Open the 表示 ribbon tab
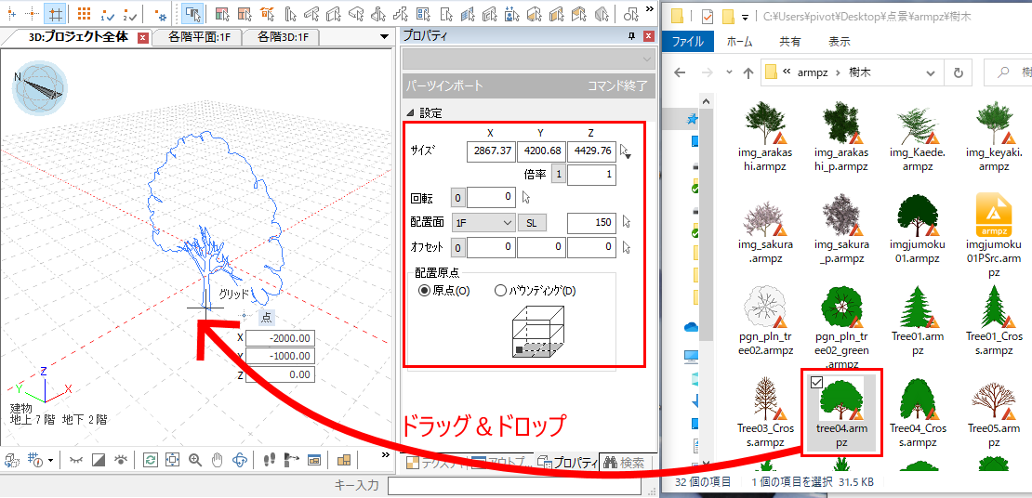1032x498 pixels. pyautogui.click(x=840, y=42)
